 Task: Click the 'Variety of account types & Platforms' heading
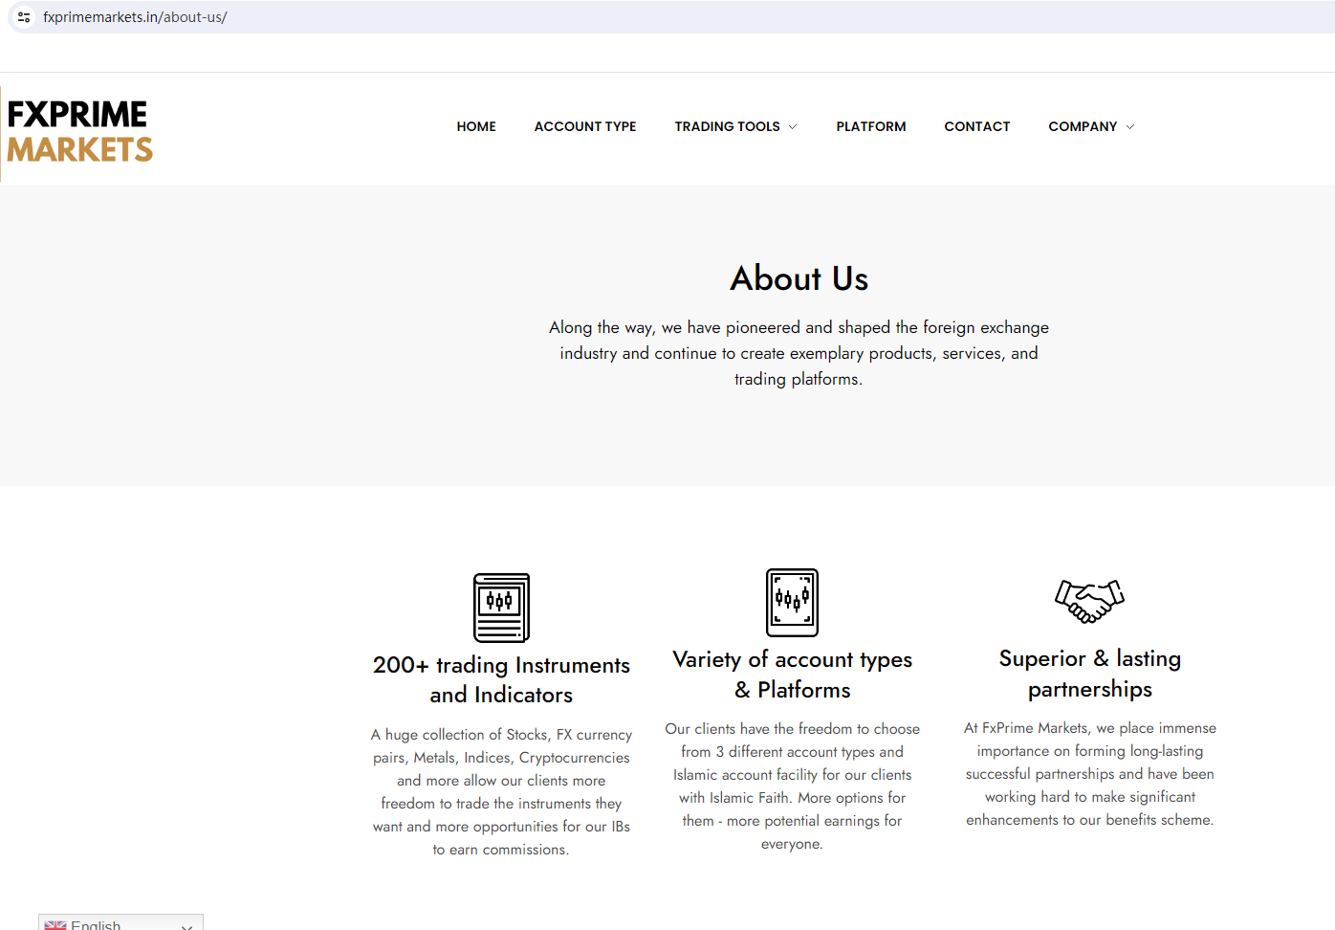pyautogui.click(x=793, y=675)
